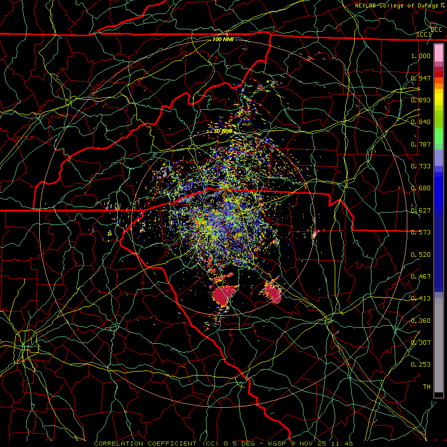447x447 pixels.
Task: Click the [CC] label above the color bar
Action: (424, 34)
